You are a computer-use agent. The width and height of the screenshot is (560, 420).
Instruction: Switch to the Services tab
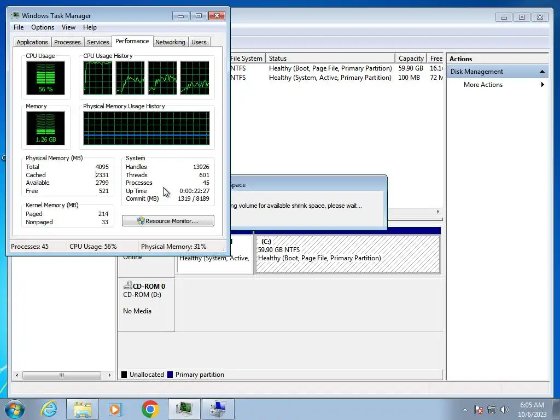tap(98, 42)
